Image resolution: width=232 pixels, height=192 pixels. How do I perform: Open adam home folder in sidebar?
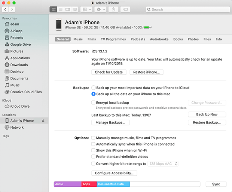click(24, 24)
